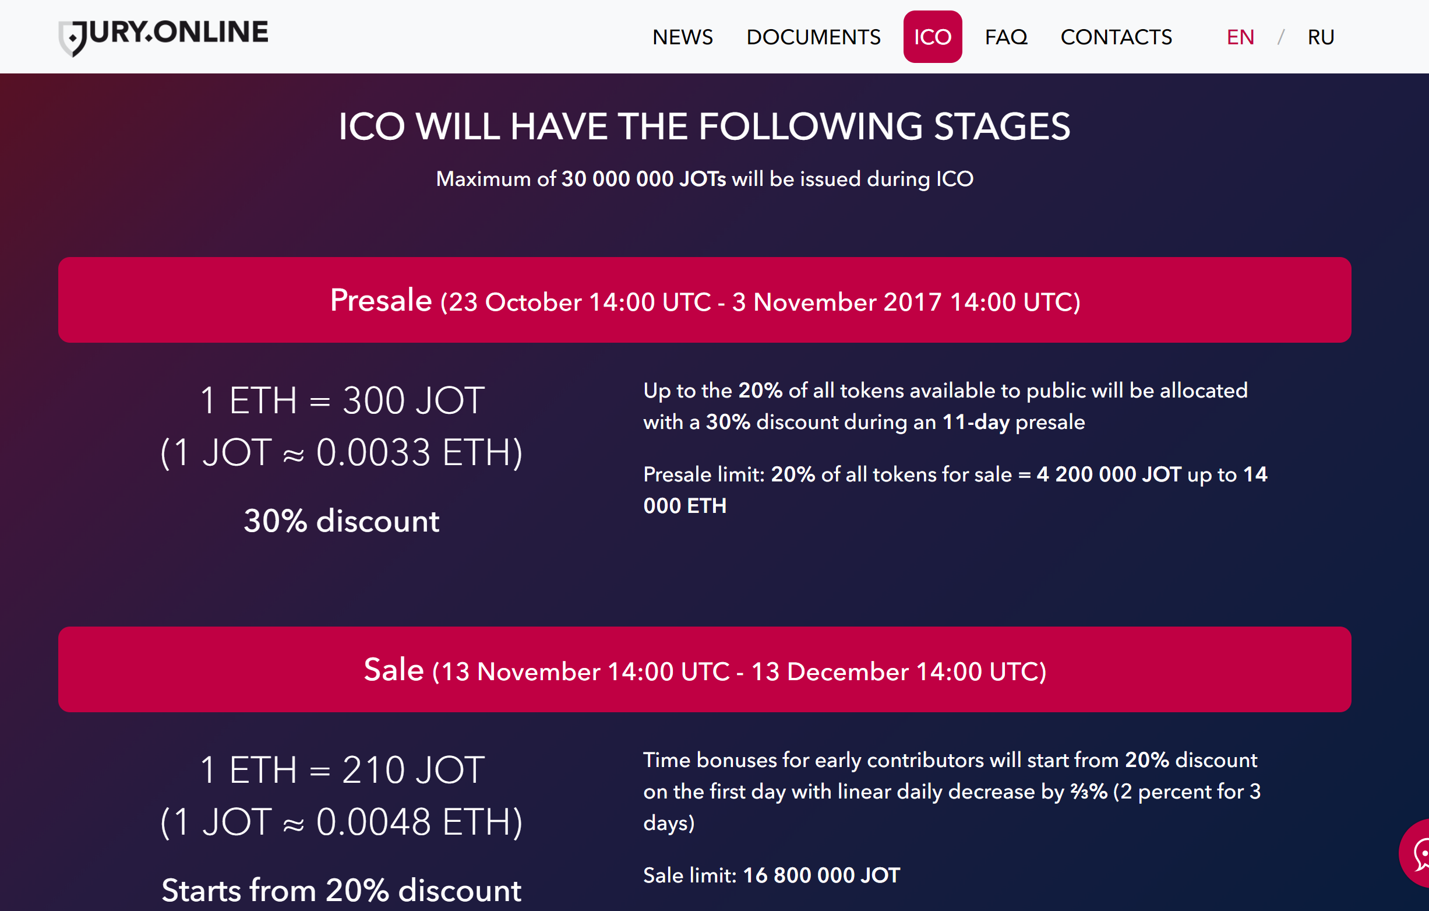Navigate to CONTACTS
This screenshot has width=1429, height=911.
pyautogui.click(x=1116, y=37)
